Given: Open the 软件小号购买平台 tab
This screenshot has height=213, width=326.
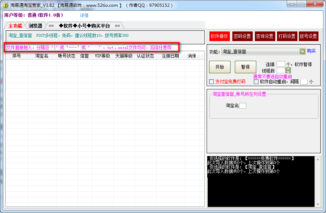Looking at the screenshot, I should click(x=84, y=26).
